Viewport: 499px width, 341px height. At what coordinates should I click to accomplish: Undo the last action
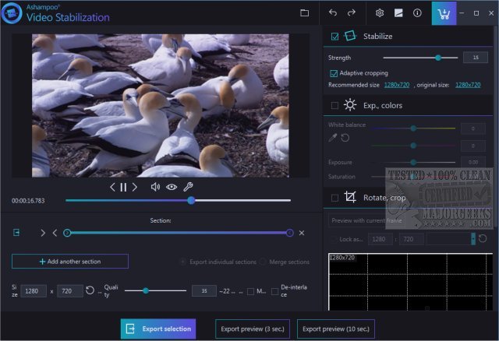[x=334, y=13]
